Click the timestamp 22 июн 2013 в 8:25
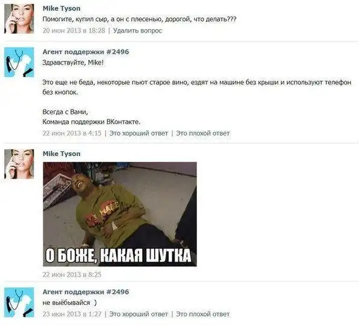Image resolution: width=359 pixels, height=326 pixels. pos(72,274)
